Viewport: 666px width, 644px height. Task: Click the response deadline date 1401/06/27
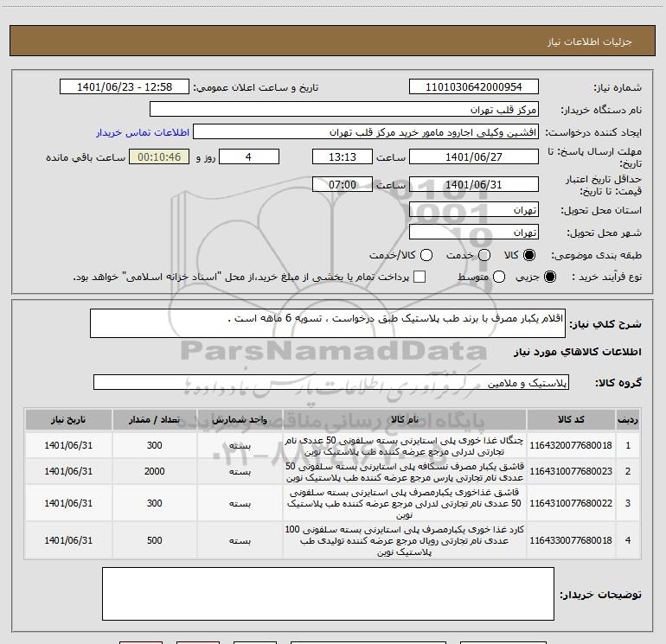[474, 156]
